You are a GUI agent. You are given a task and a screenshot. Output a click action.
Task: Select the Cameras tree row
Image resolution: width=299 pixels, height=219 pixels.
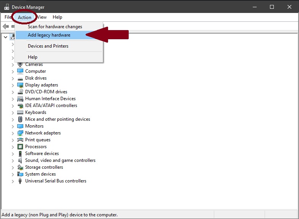tap(34, 64)
